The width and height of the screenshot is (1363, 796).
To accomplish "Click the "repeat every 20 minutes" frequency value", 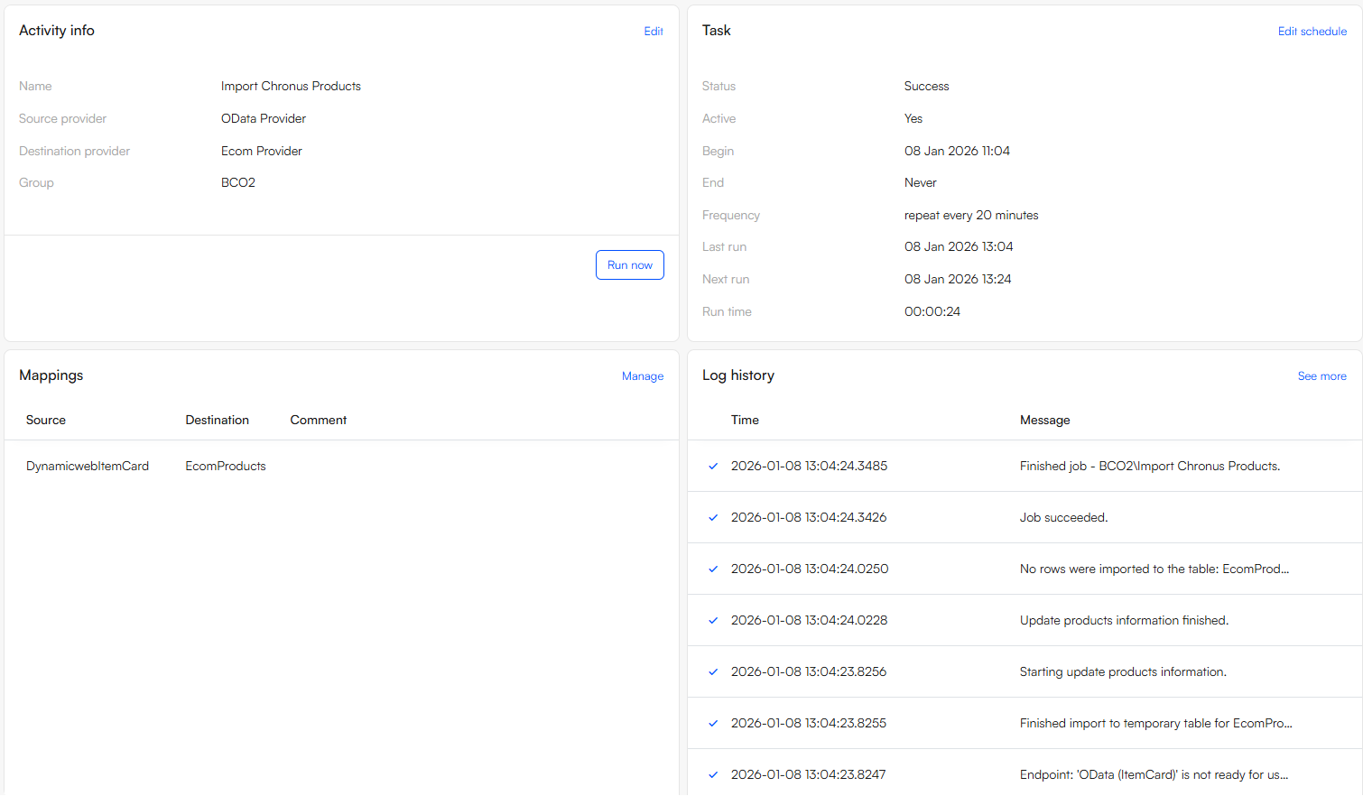I will tap(971, 215).
